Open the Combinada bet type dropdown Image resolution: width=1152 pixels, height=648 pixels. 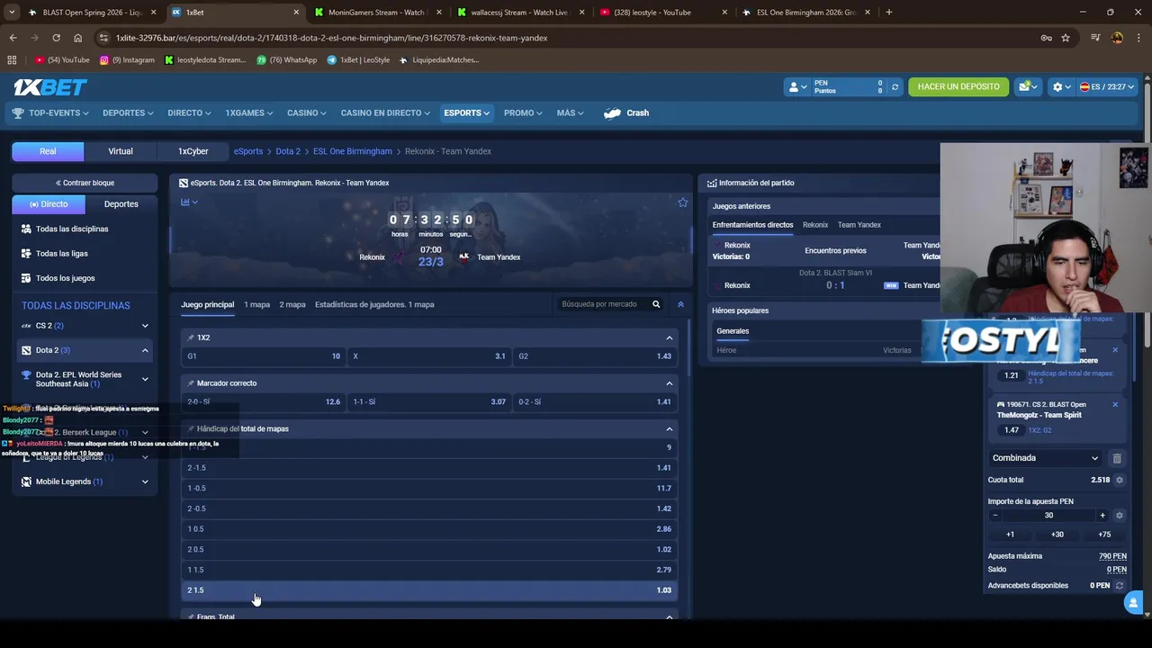click(1044, 458)
